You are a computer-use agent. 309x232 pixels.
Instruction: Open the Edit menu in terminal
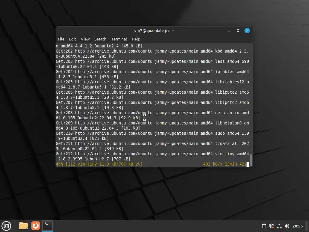coord(72,39)
